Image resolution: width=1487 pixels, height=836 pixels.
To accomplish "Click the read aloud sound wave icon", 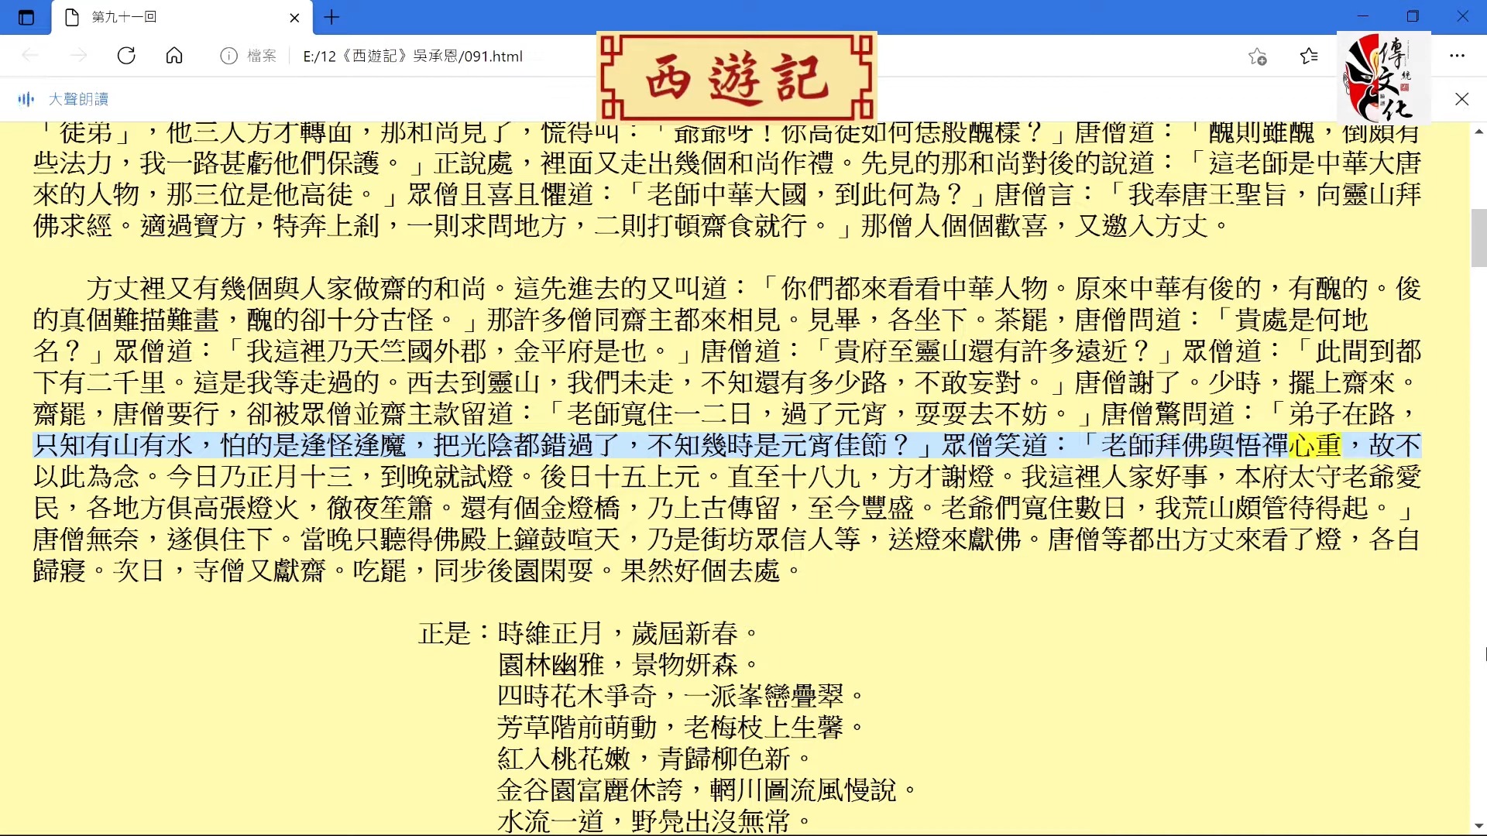I will pos(26,99).
